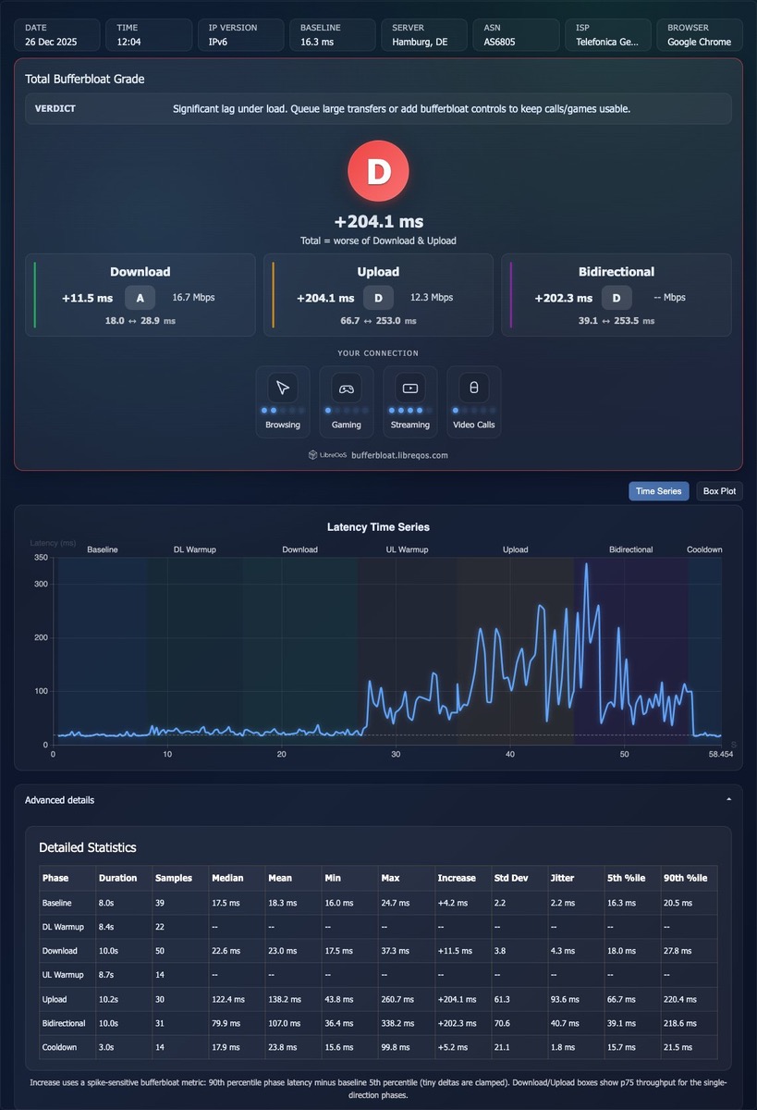Click the Streaming play icon
The image size is (757, 1110).
coord(410,388)
